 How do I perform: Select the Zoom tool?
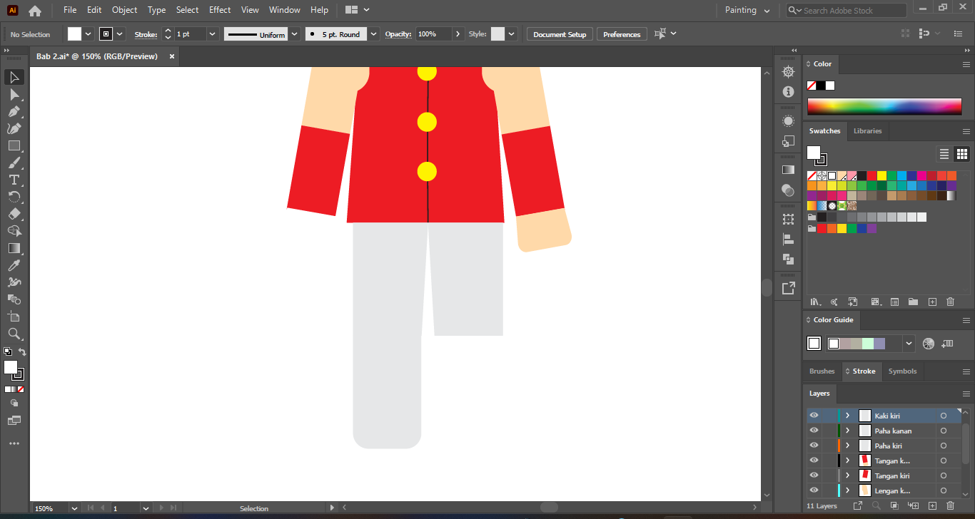14,334
